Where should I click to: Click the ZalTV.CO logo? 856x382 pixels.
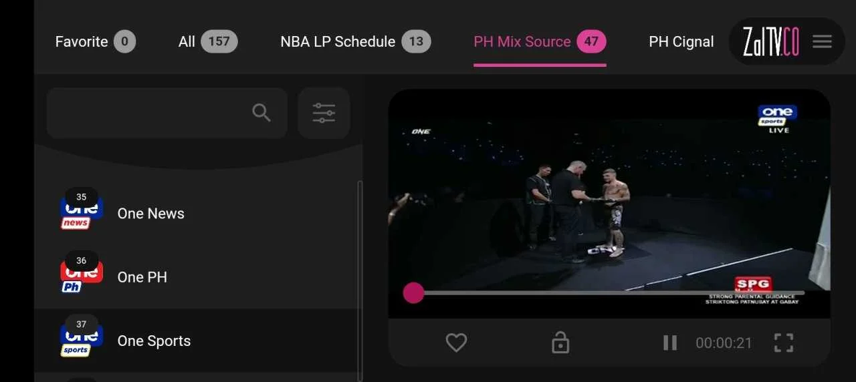(x=771, y=42)
